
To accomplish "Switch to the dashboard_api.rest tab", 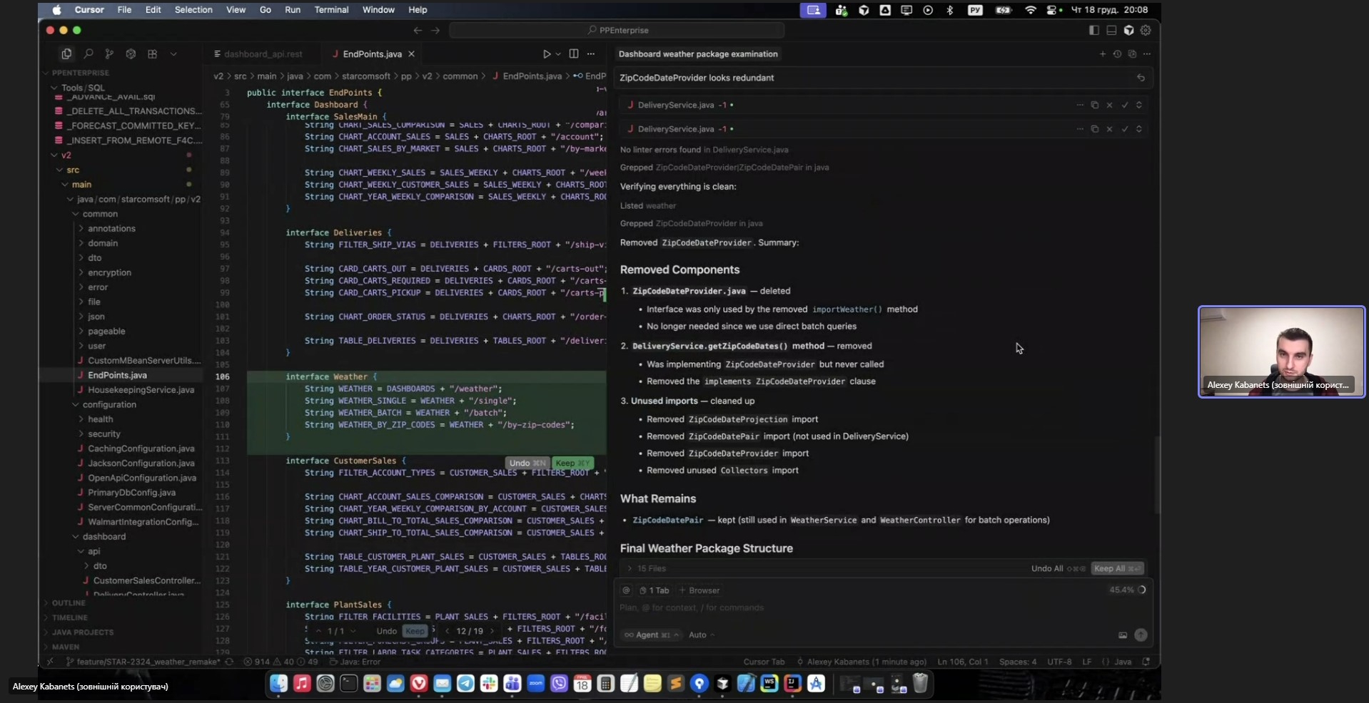I will (x=263, y=54).
